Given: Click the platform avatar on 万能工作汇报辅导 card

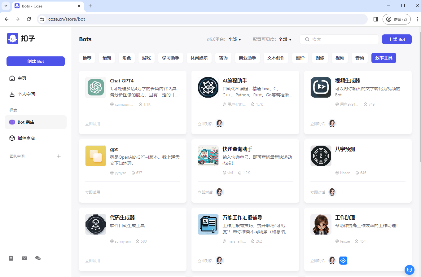Looking at the screenshot, I should click(x=219, y=261).
